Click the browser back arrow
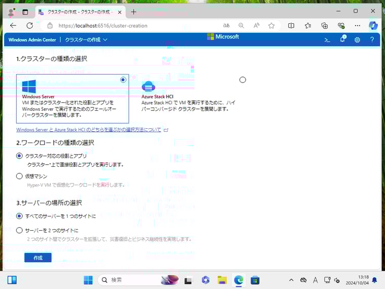 [x=13, y=25]
